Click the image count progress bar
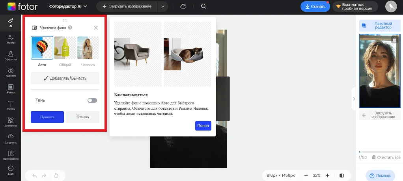The height and width of the screenshot is (181, 403). (x=380, y=152)
